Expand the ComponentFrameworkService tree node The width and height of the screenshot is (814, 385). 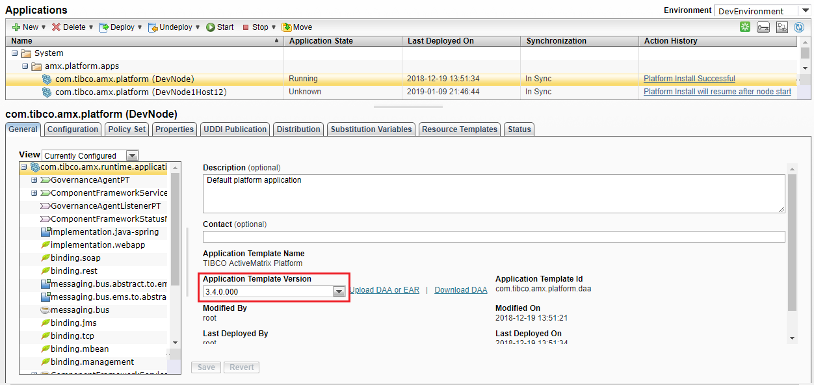click(x=34, y=193)
